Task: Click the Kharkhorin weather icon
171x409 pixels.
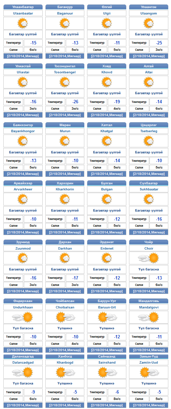Action: tap(65, 199)
